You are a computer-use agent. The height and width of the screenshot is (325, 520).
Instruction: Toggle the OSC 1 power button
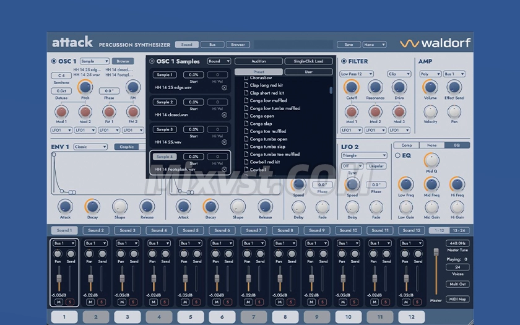(x=54, y=61)
